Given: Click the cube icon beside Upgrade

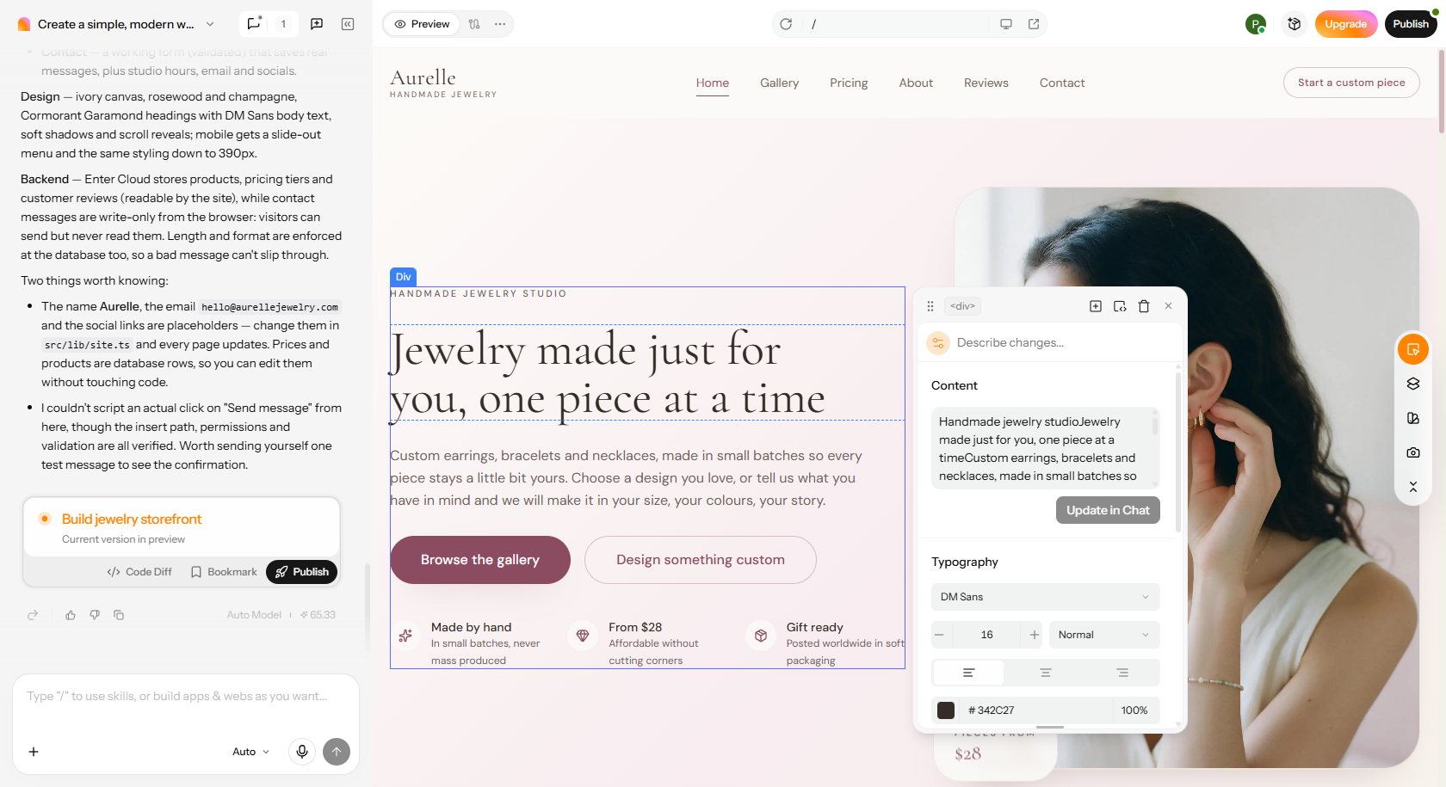Looking at the screenshot, I should [x=1295, y=24].
